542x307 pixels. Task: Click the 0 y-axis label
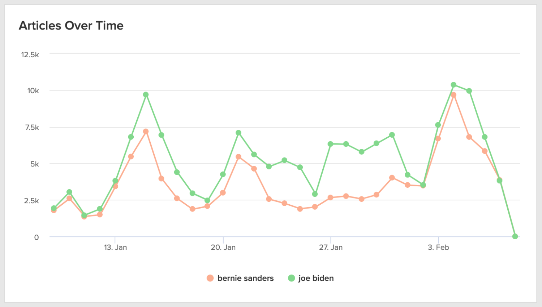[x=36, y=237]
